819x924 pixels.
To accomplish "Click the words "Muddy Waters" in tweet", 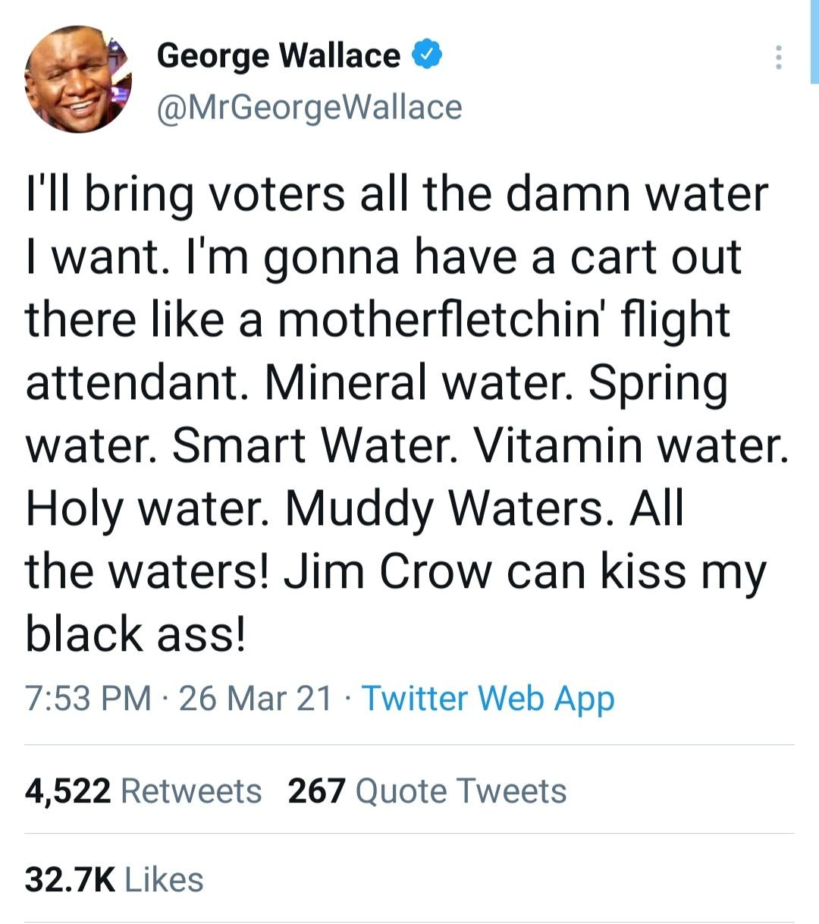I will click(445, 508).
